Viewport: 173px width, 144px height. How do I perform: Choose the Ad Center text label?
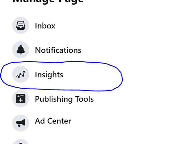tap(53, 121)
